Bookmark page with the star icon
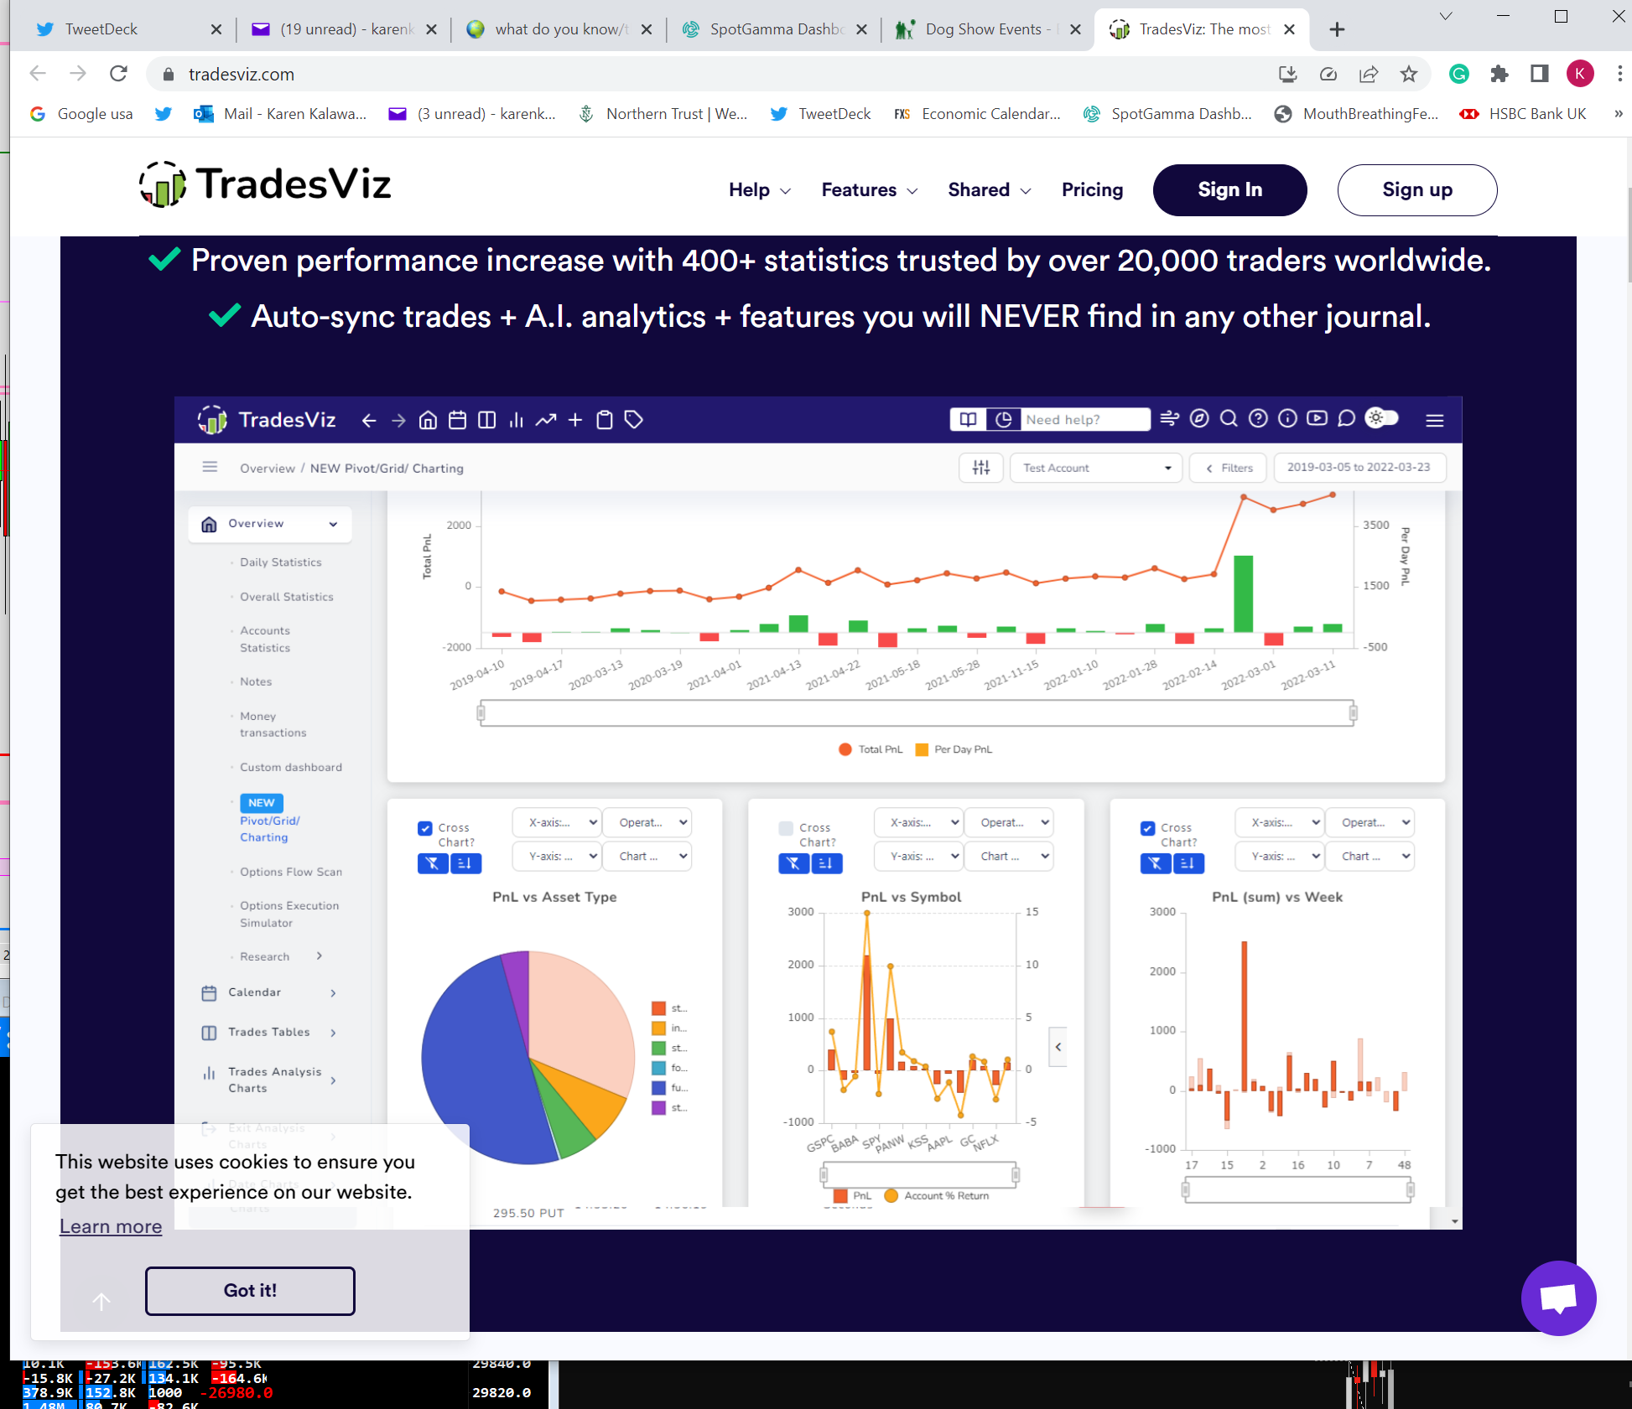Image resolution: width=1632 pixels, height=1409 pixels. pos(1409,74)
